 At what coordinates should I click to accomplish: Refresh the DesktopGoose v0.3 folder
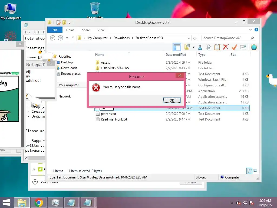(x=195, y=38)
